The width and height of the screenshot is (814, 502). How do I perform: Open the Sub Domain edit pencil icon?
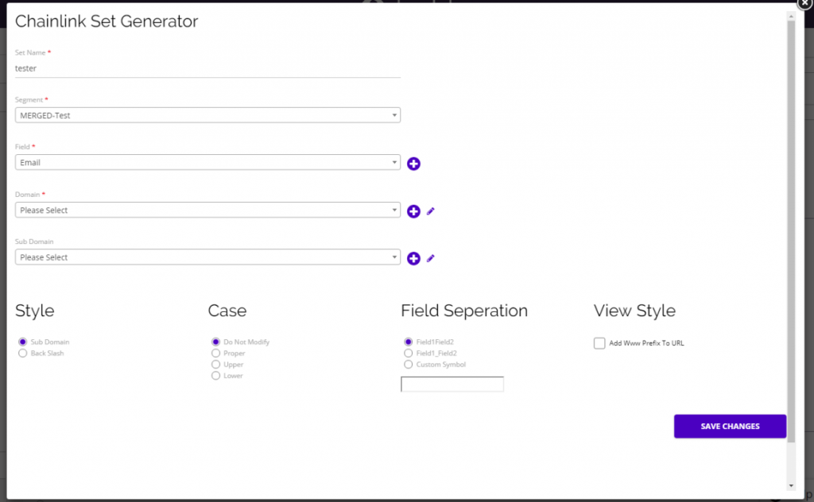[x=430, y=258]
